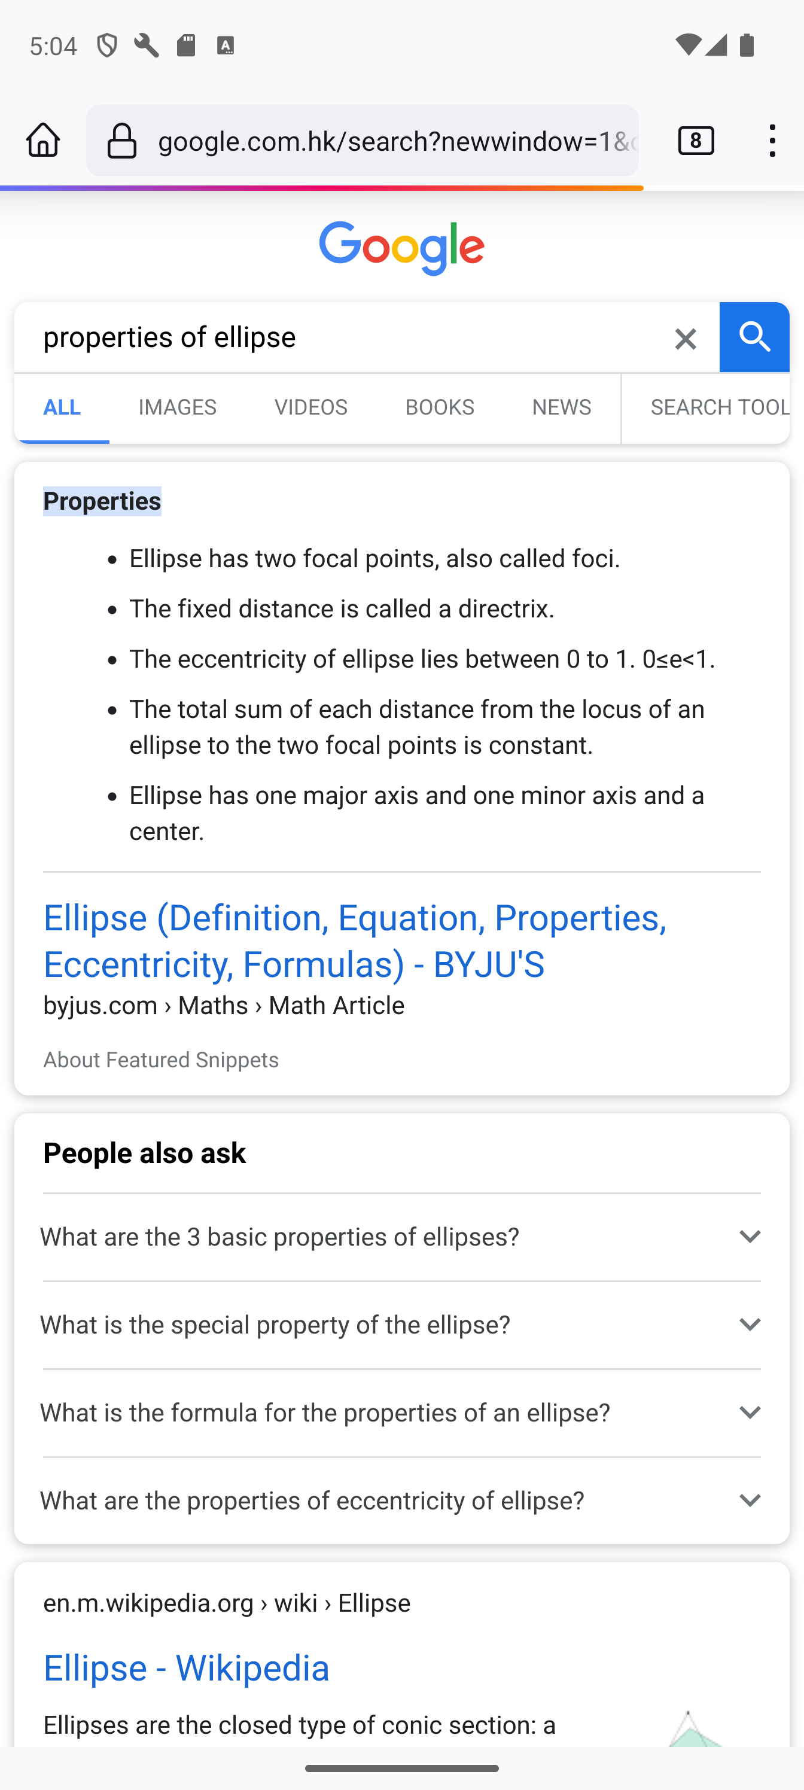The image size is (804, 1790).
Task: Switch to the Books tab
Action: 439,408
